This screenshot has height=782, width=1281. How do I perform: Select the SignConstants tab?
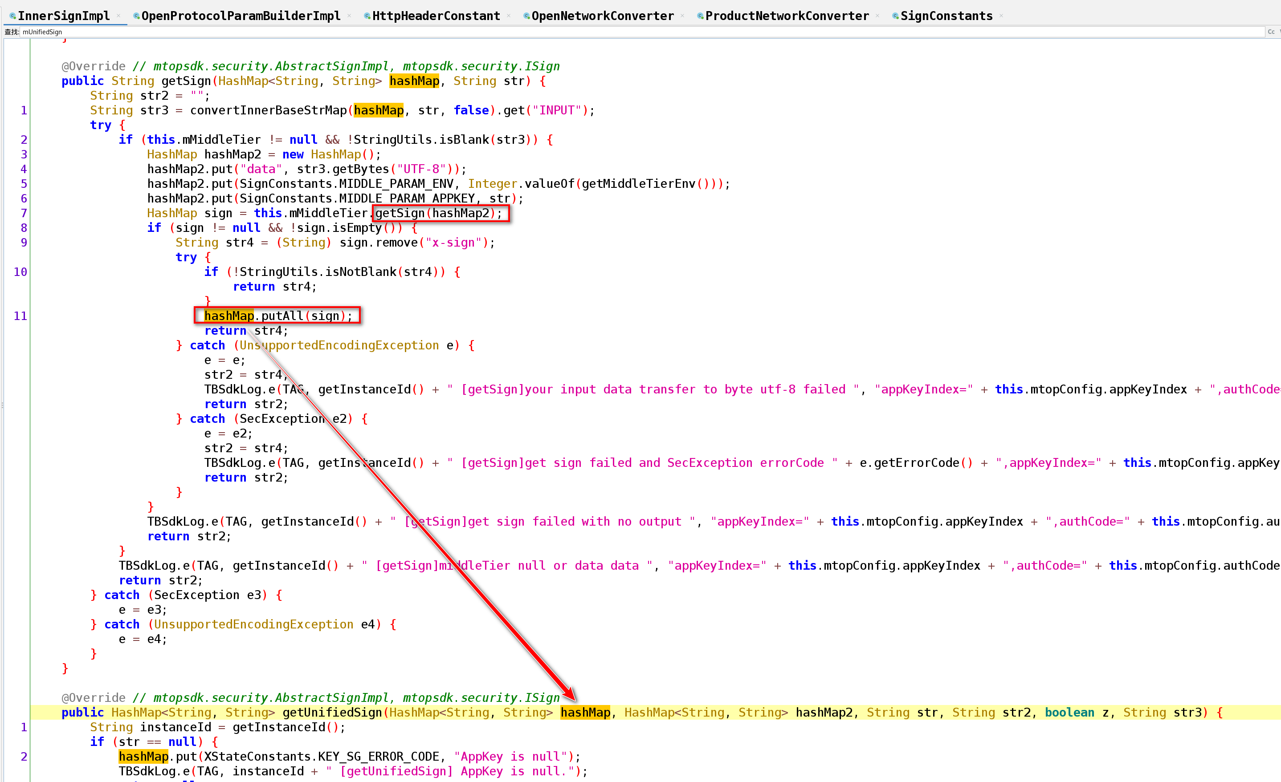click(946, 16)
